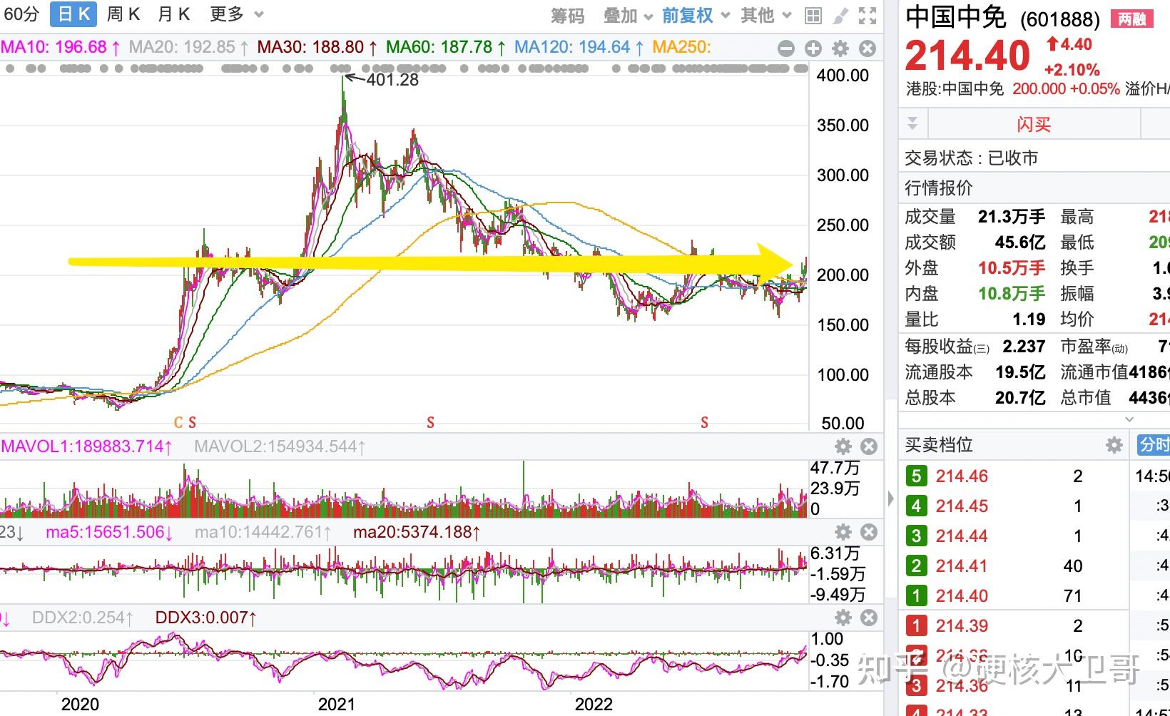Open the 叠加 overlay dropdown
This screenshot has height=716, width=1170.
628,16
